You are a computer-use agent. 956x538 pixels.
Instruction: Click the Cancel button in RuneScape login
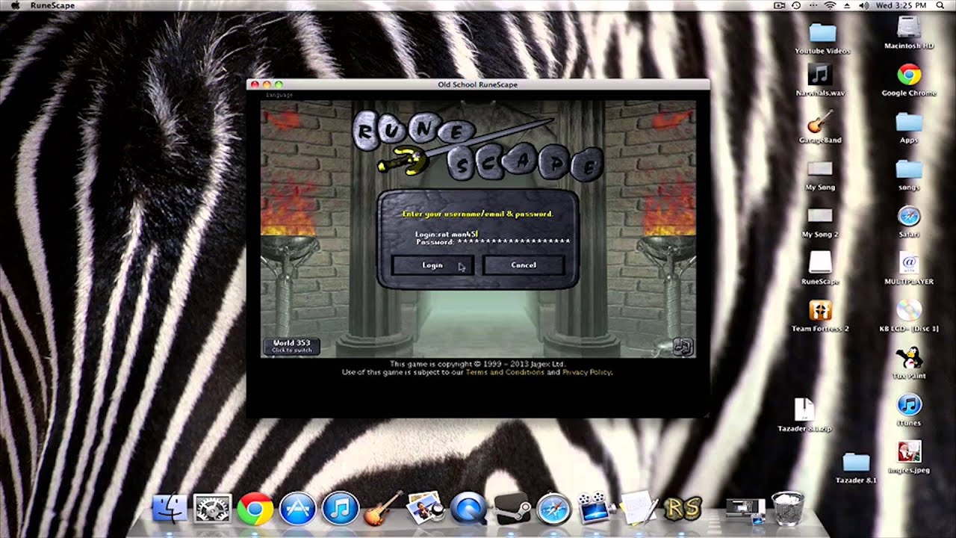tap(523, 265)
